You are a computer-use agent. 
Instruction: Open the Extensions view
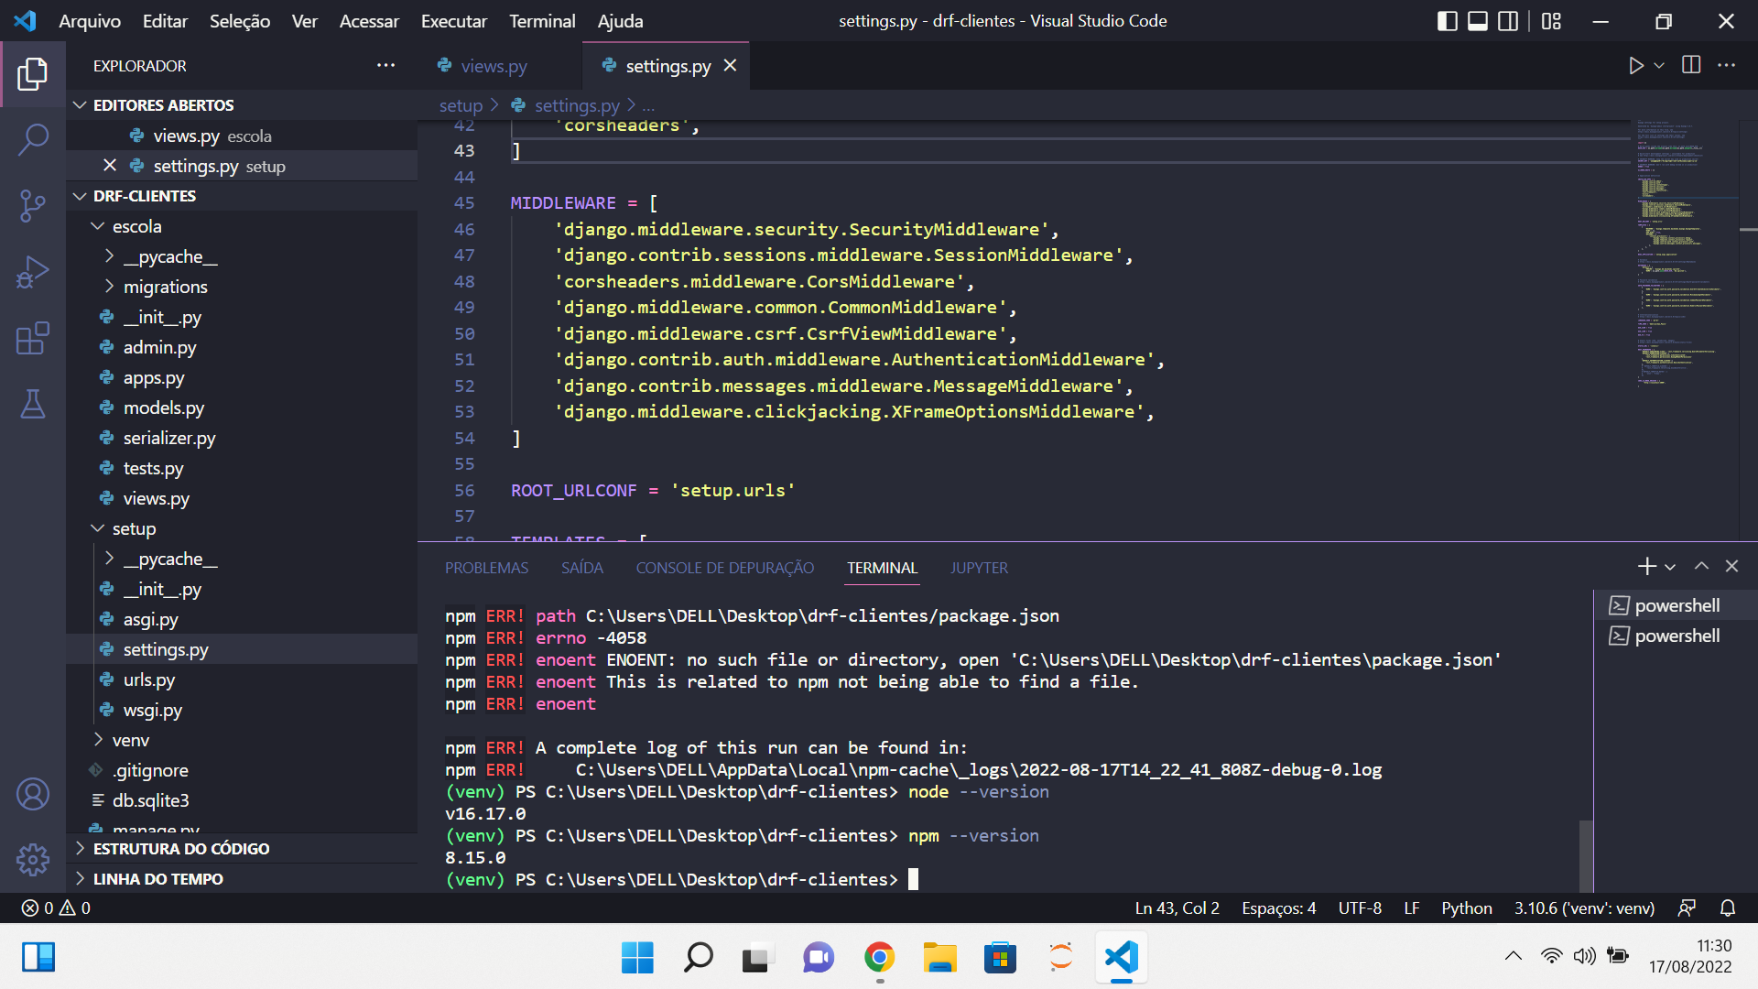33,338
